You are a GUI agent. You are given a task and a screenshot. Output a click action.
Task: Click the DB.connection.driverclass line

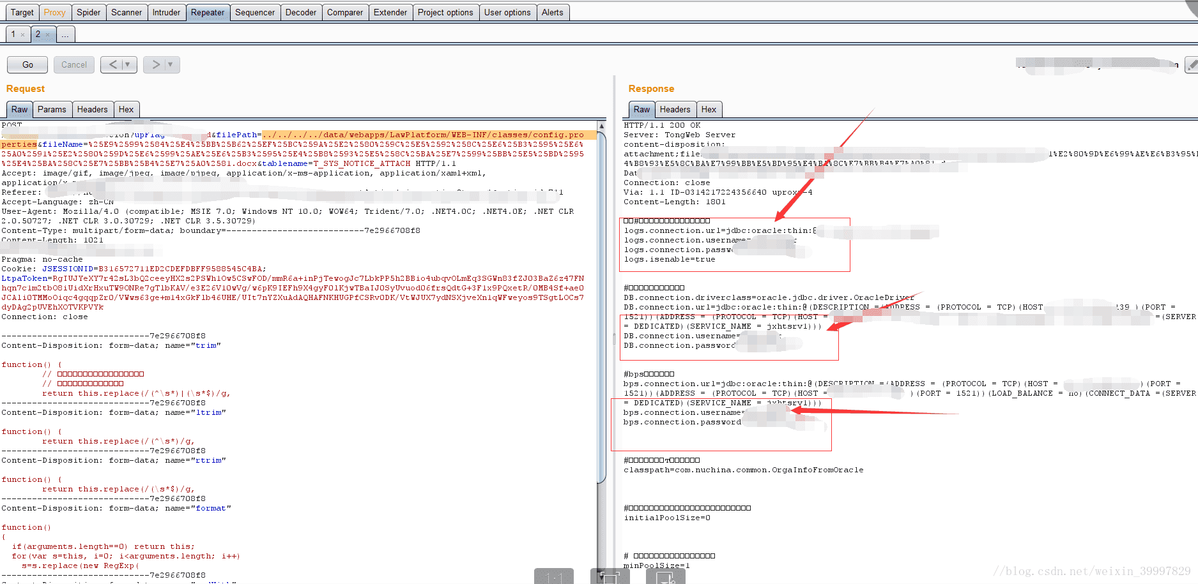click(x=769, y=297)
